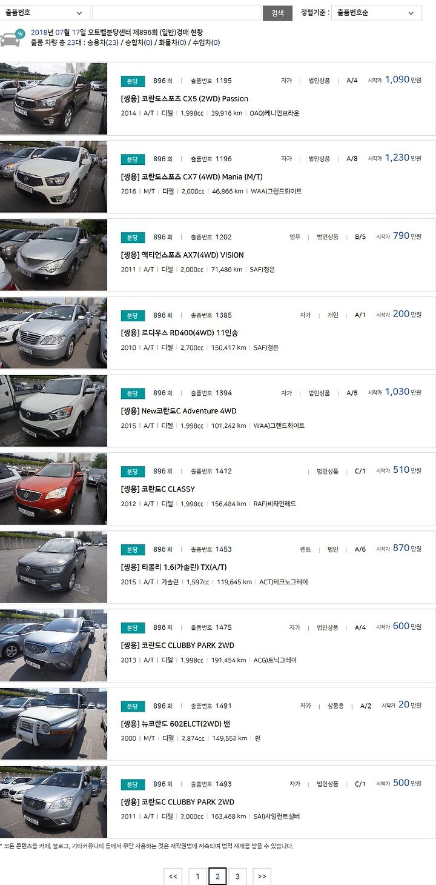Click the search keyword input field
Viewport: 436px width, 885px height.
click(176, 13)
